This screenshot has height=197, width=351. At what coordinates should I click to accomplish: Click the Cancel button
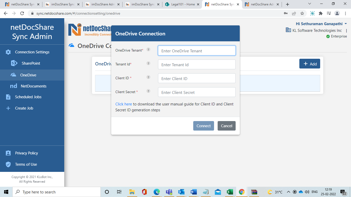tap(227, 126)
